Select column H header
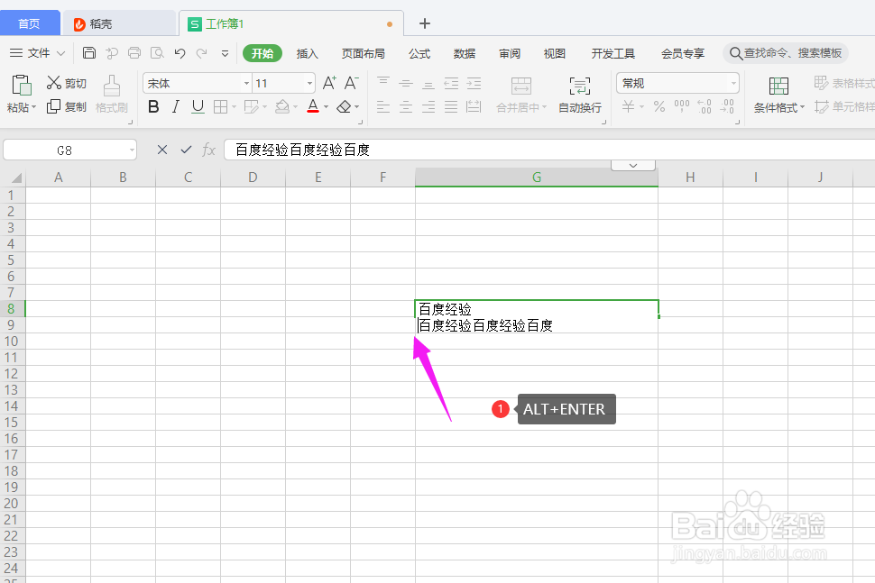This screenshot has width=875, height=583. coord(690,178)
